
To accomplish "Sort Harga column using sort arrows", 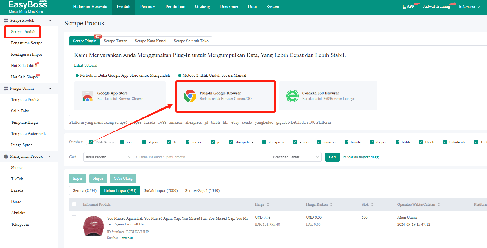I will tap(268, 204).
